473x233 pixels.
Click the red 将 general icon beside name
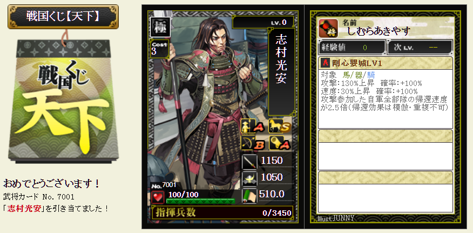pyautogui.click(x=328, y=28)
